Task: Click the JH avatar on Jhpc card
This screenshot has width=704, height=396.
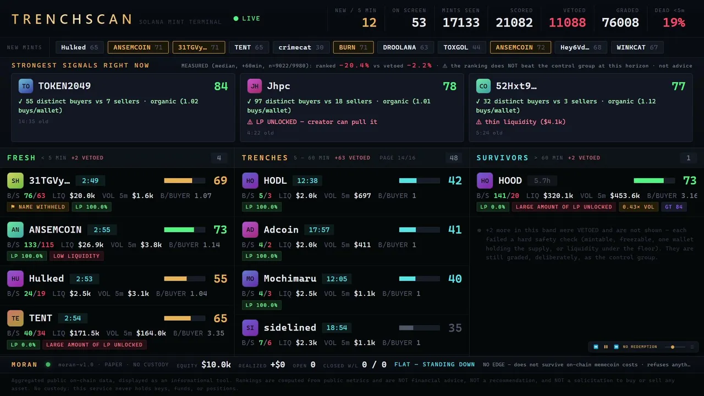Action: pyautogui.click(x=254, y=86)
